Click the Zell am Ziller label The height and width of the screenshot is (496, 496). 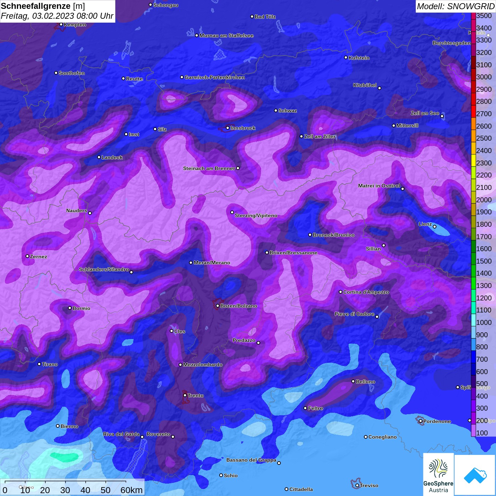[320, 136]
